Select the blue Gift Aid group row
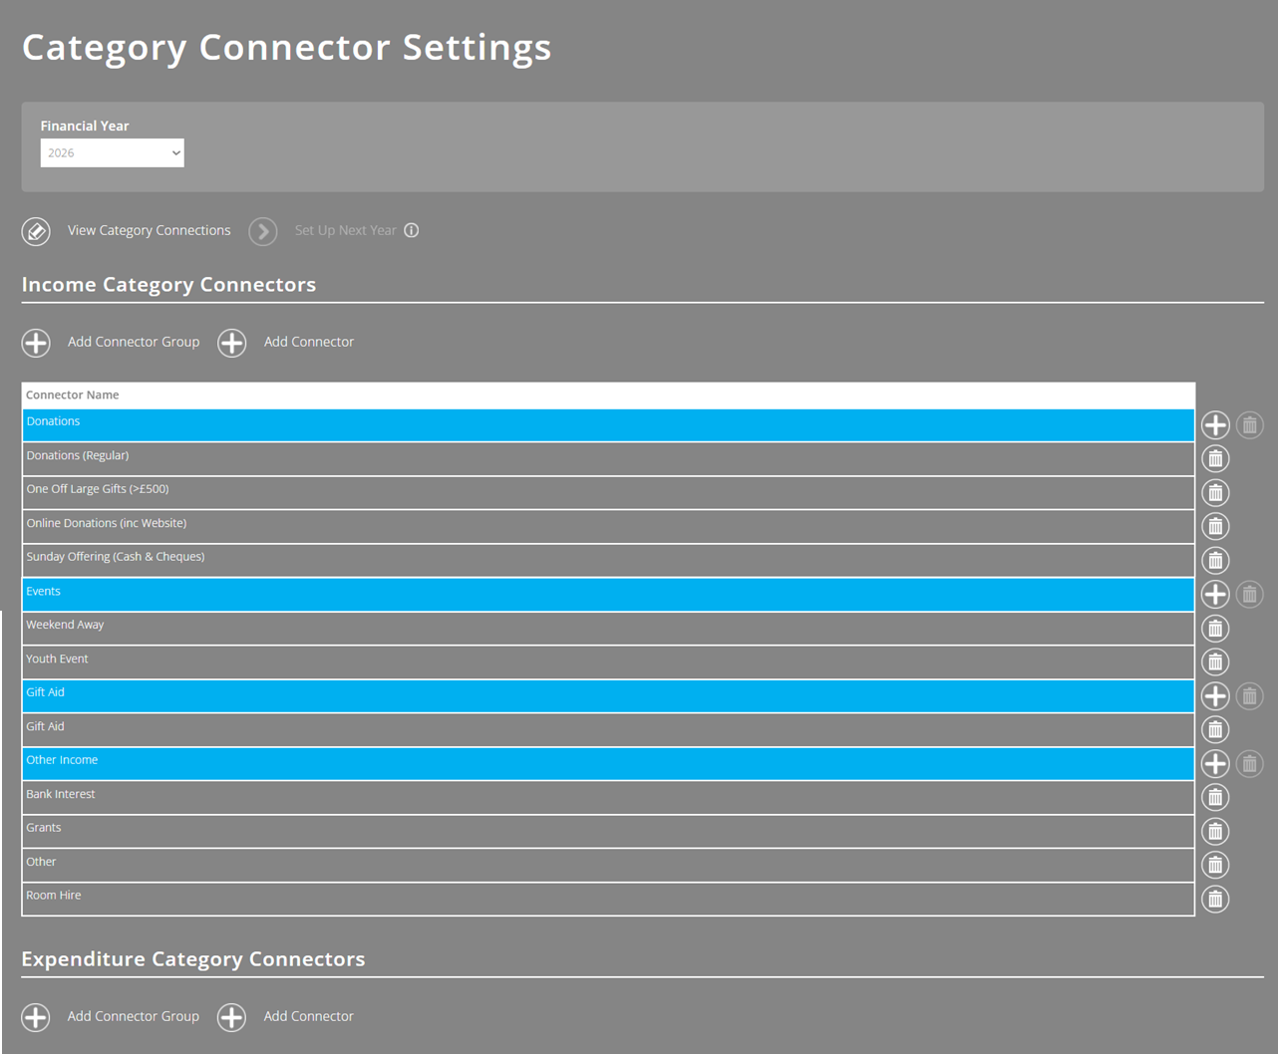 [x=608, y=696]
